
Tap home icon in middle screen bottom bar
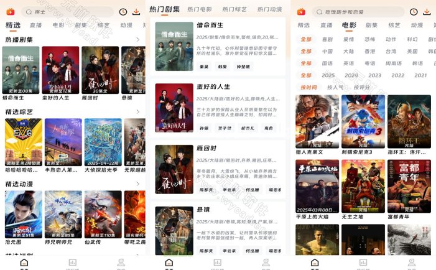coord(169,262)
